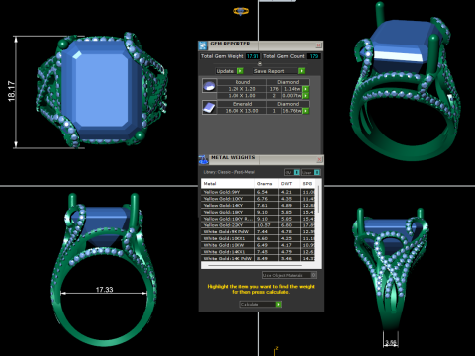
Task: Click the 1.00 X 1.00 size cell
Action: [241, 96]
